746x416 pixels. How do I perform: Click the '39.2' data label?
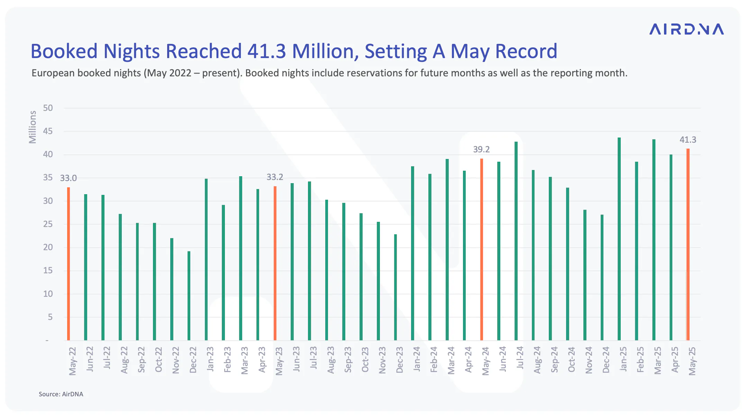point(481,150)
